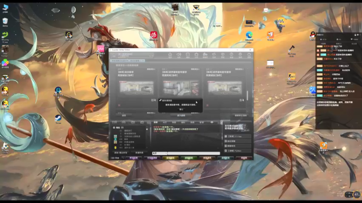Click the Python entry in right list
362x203 pixels.
coord(238,151)
